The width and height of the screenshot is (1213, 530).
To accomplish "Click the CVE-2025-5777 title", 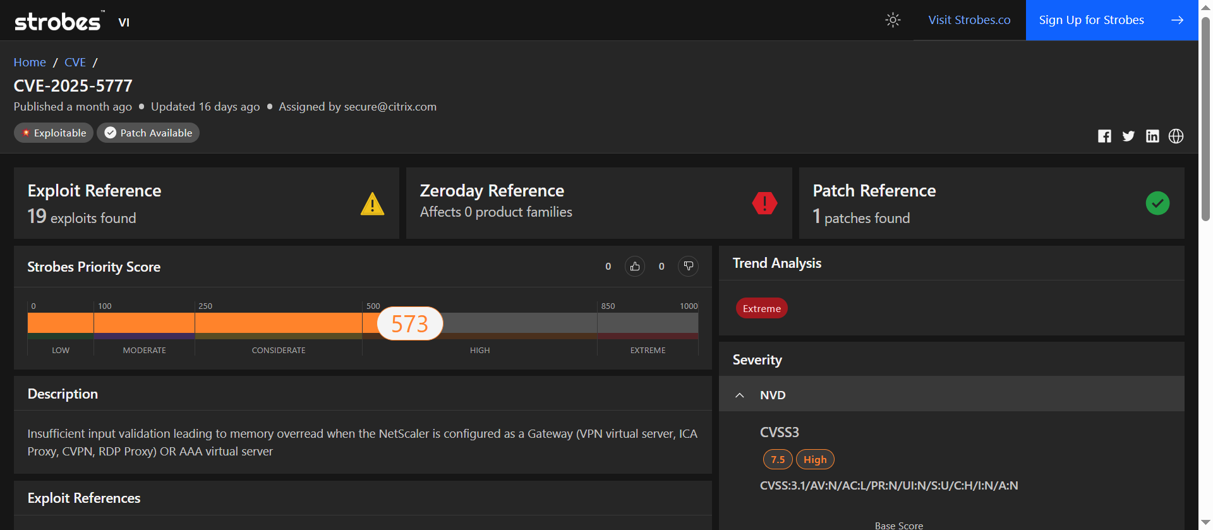I will tap(73, 86).
